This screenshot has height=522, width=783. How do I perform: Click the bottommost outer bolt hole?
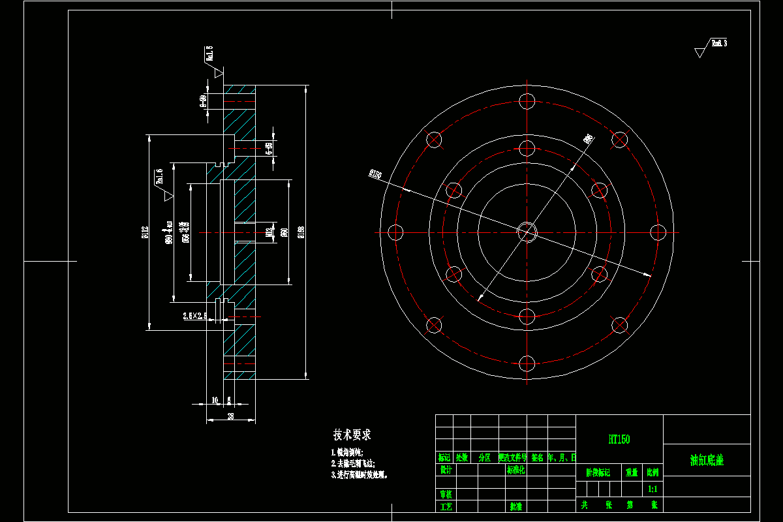pyautogui.click(x=527, y=363)
